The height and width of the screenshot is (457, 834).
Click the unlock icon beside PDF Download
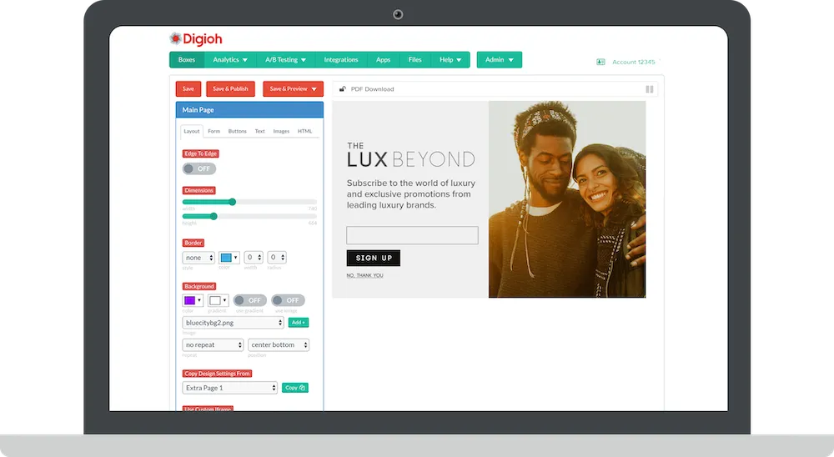coord(343,89)
